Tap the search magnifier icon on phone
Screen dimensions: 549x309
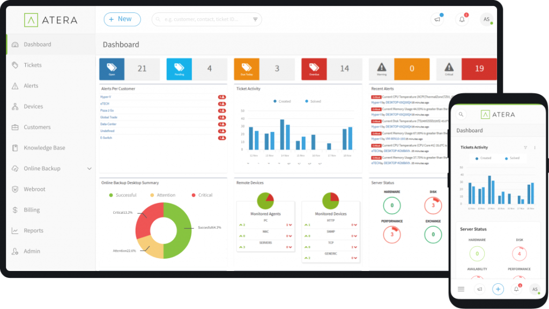pos(461,114)
